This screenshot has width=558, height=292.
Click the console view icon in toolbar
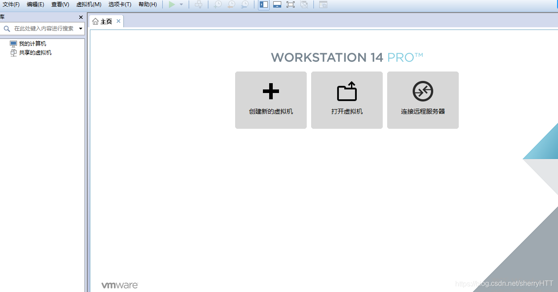coord(323,4)
